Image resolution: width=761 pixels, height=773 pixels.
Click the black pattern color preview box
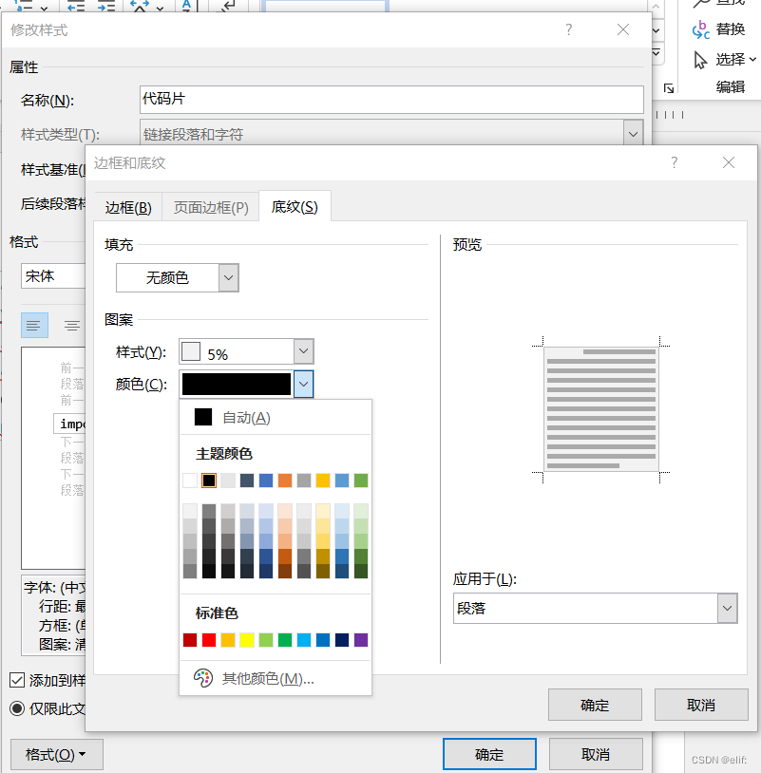coord(237,384)
